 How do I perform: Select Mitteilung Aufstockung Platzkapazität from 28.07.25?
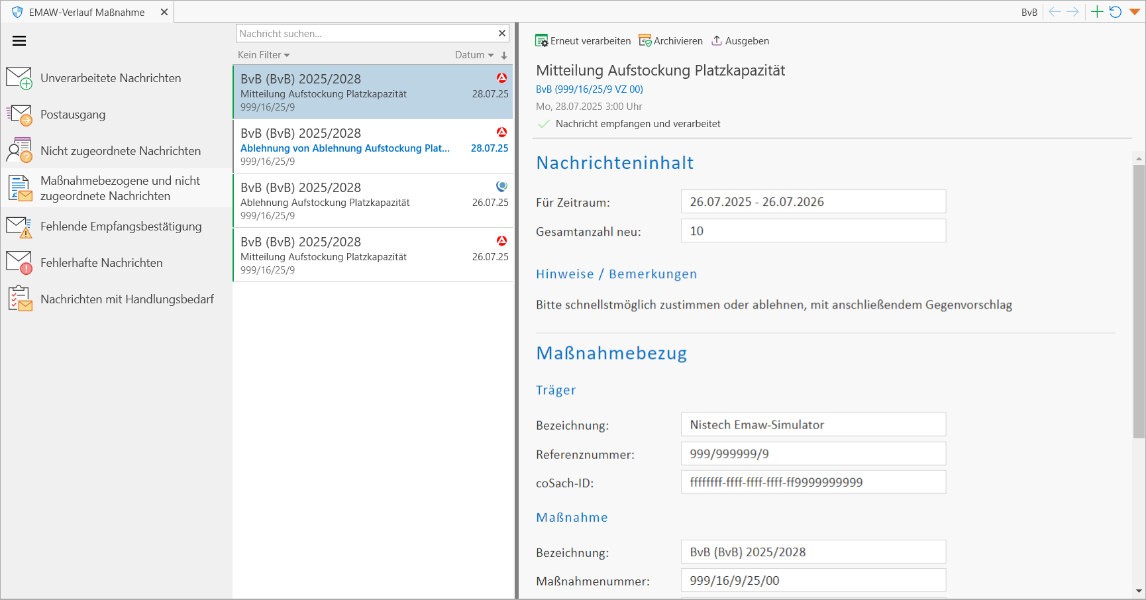click(374, 92)
